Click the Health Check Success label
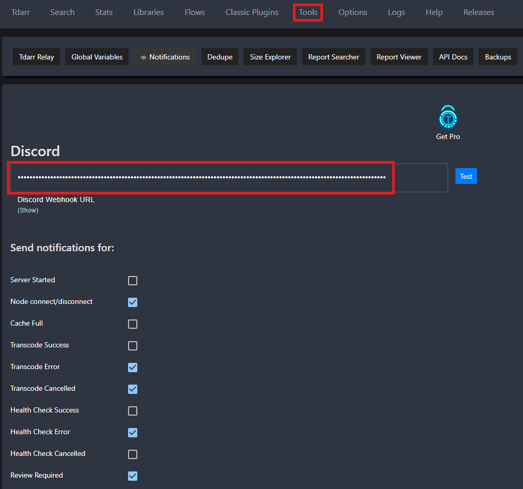Viewport: 523px width, 489px height. point(45,410)
